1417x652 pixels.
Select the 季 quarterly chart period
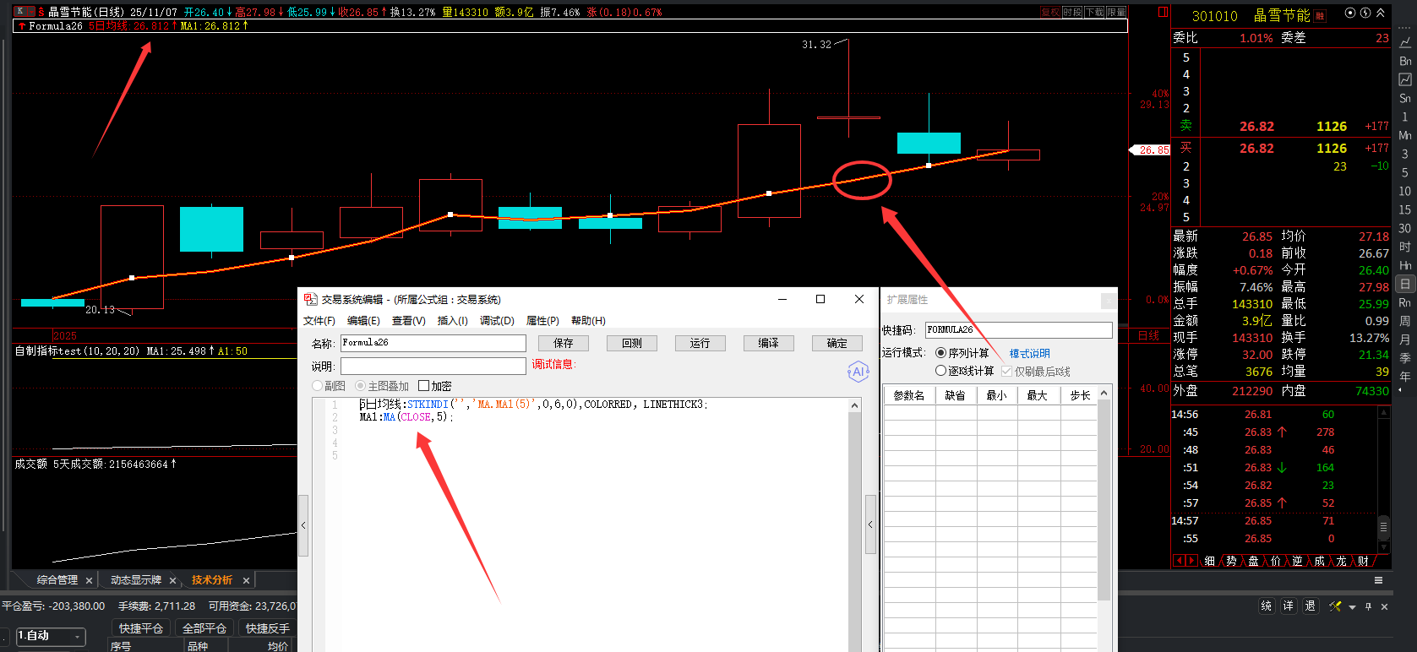[x=1405, y=358]
